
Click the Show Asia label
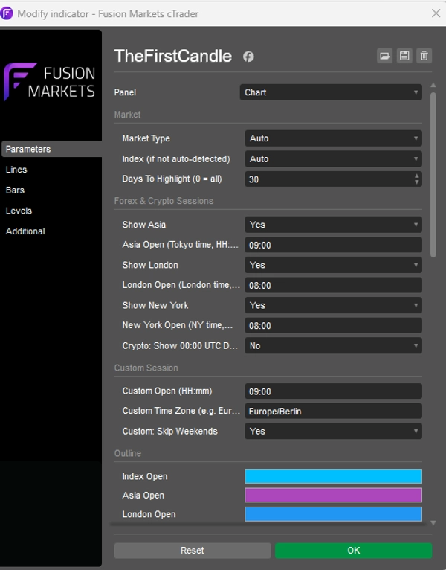coord(144,225)
